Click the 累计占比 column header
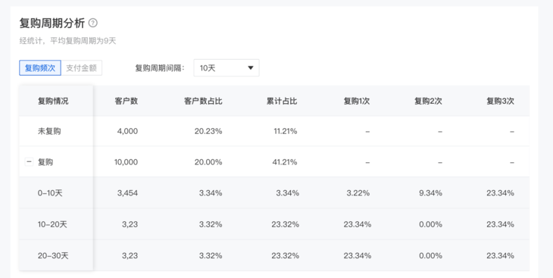This screenshot has width=553, height=278. (x=282, y=101)
